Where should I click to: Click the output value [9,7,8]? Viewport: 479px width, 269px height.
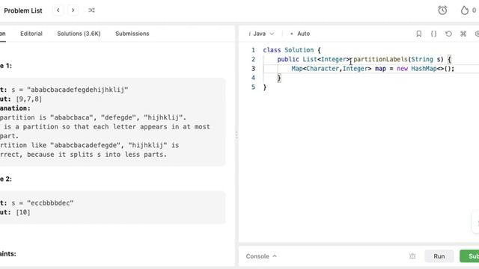[x=29, y=99]
